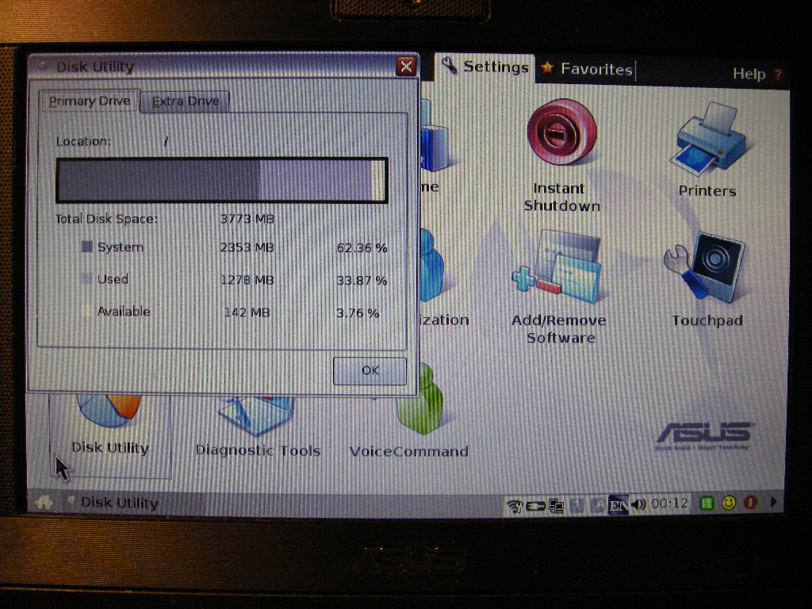Click the System size 2353 MB
The width and height of the screenshot is (812, 609).
click(x=247, y=247)
